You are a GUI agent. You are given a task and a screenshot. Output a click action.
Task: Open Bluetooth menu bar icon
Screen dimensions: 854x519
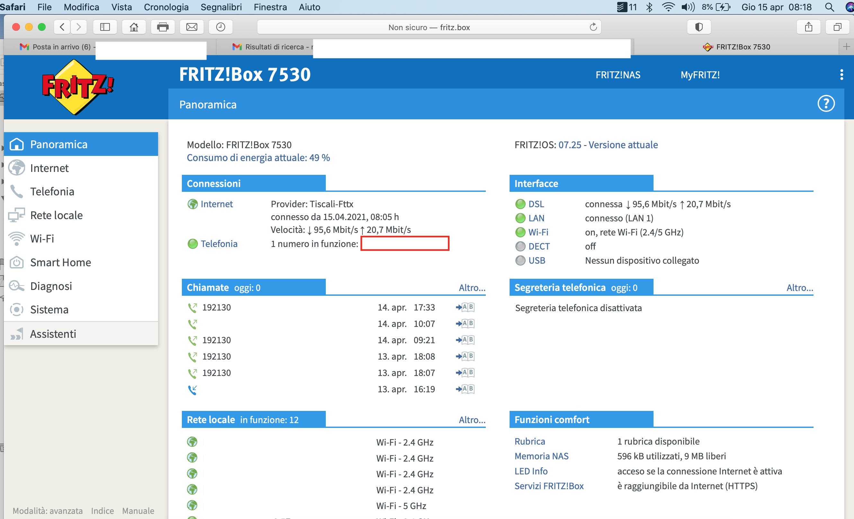point(650,7)
